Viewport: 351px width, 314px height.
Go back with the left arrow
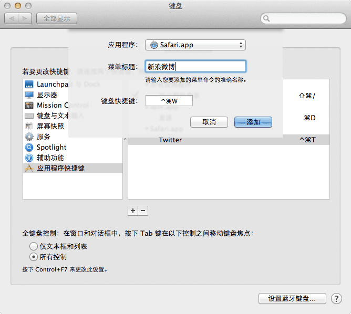tap(12, 18)
